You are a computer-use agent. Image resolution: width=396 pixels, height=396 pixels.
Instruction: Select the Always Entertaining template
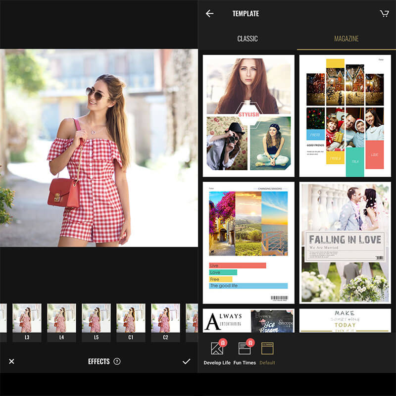[x=248, y=321]
